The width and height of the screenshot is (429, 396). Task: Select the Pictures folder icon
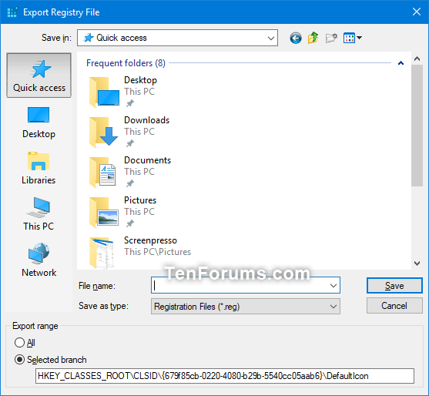pos(104,213)
